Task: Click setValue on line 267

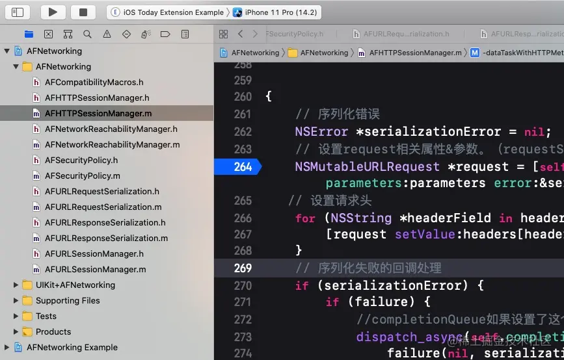Action: (x=425, y=234)
